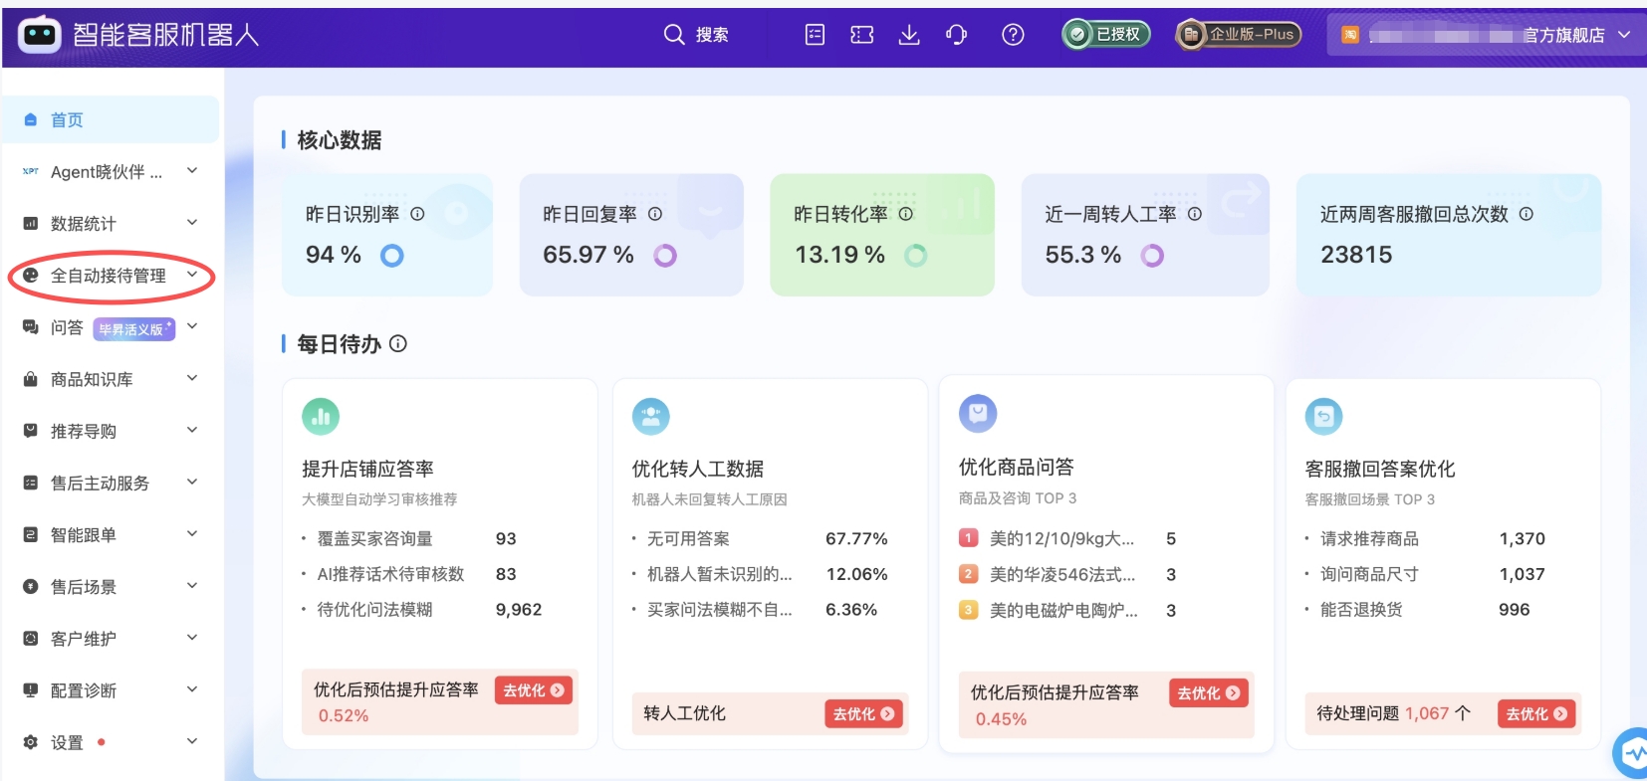1647x781 pixels.
Task: Click the download icon in header
Action: point(909,35)
